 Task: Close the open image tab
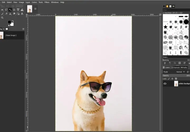[35, 9]
